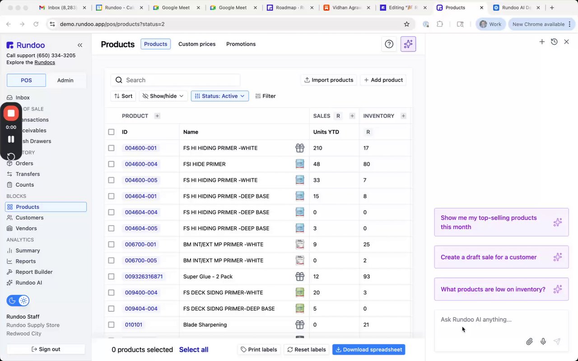Attach a file with the paperclip icon
578x361 pixels.
coord(529,342)
